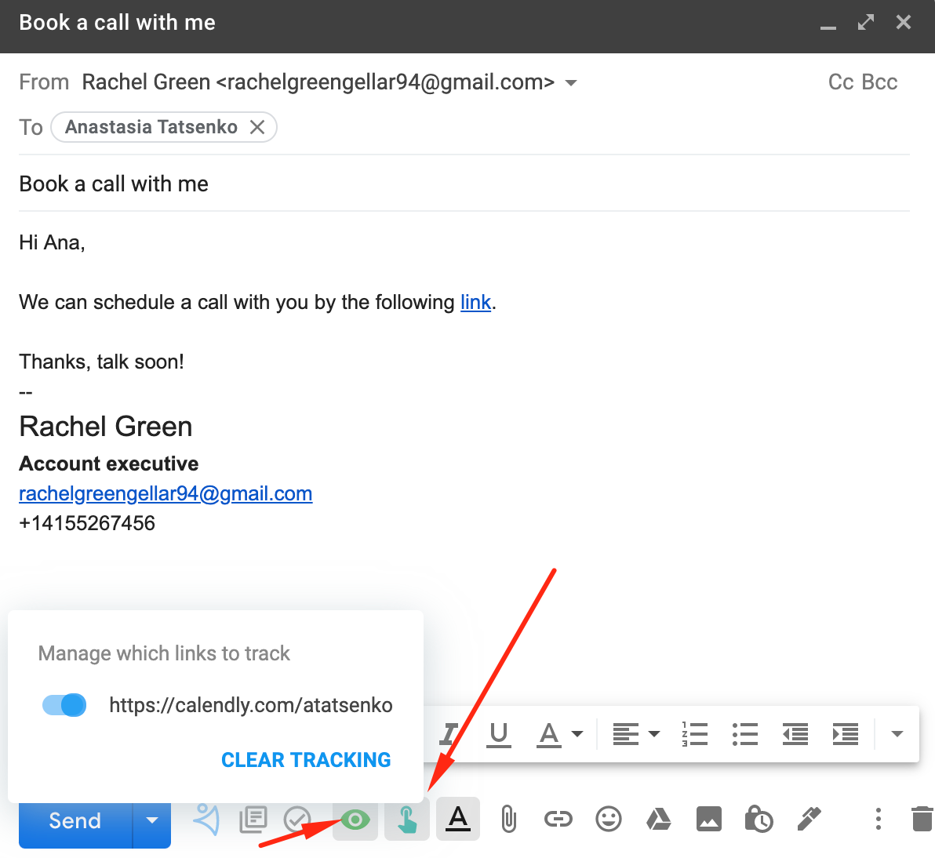Screen dimensions: 935x858
Task: Open the email templates icon
Action: (x=253, y=819)
